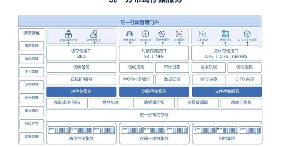This screenshot has height=147, width=291.
Task: Select 集群管理 in the 运营运维 sidebar
Action: tap(32, 46)
